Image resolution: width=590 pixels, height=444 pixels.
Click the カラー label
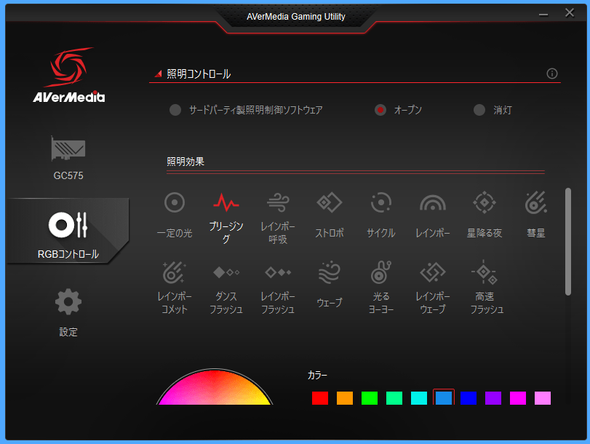(317, 375)
